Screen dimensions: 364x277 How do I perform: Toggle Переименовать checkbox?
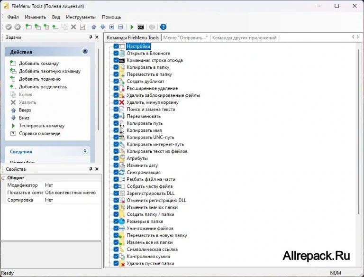[x=116, y=116]
